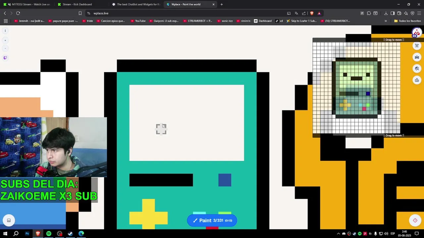The width and height of the screenshot is (424, 238).
Task: Switch to best ChatBot and Widgets tab
Action: (136, 4)
